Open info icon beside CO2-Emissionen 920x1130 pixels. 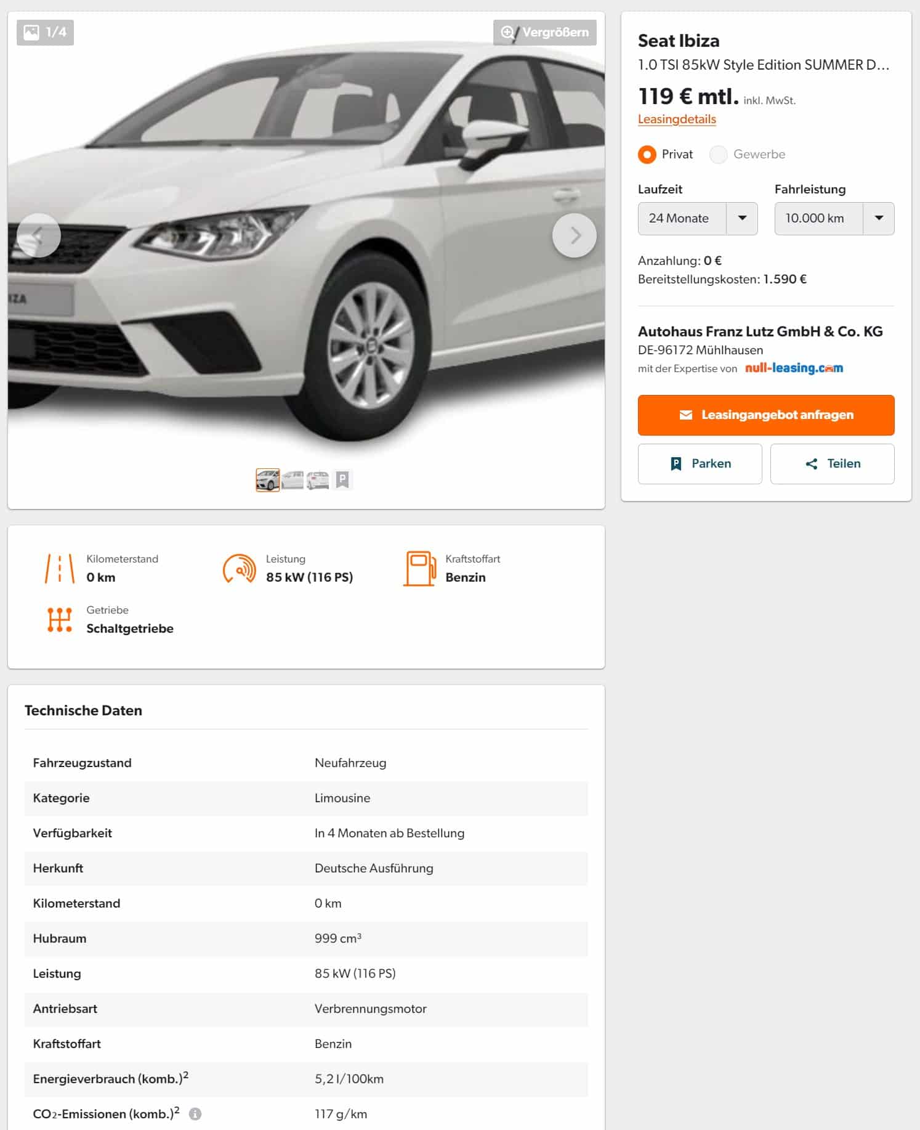(195, 1114)
